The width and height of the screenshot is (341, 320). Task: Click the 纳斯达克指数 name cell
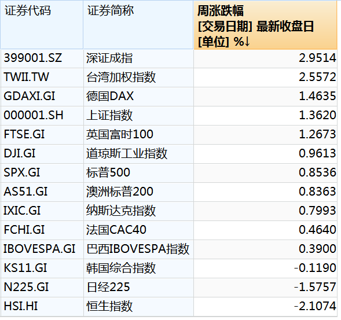click(138, 211)
